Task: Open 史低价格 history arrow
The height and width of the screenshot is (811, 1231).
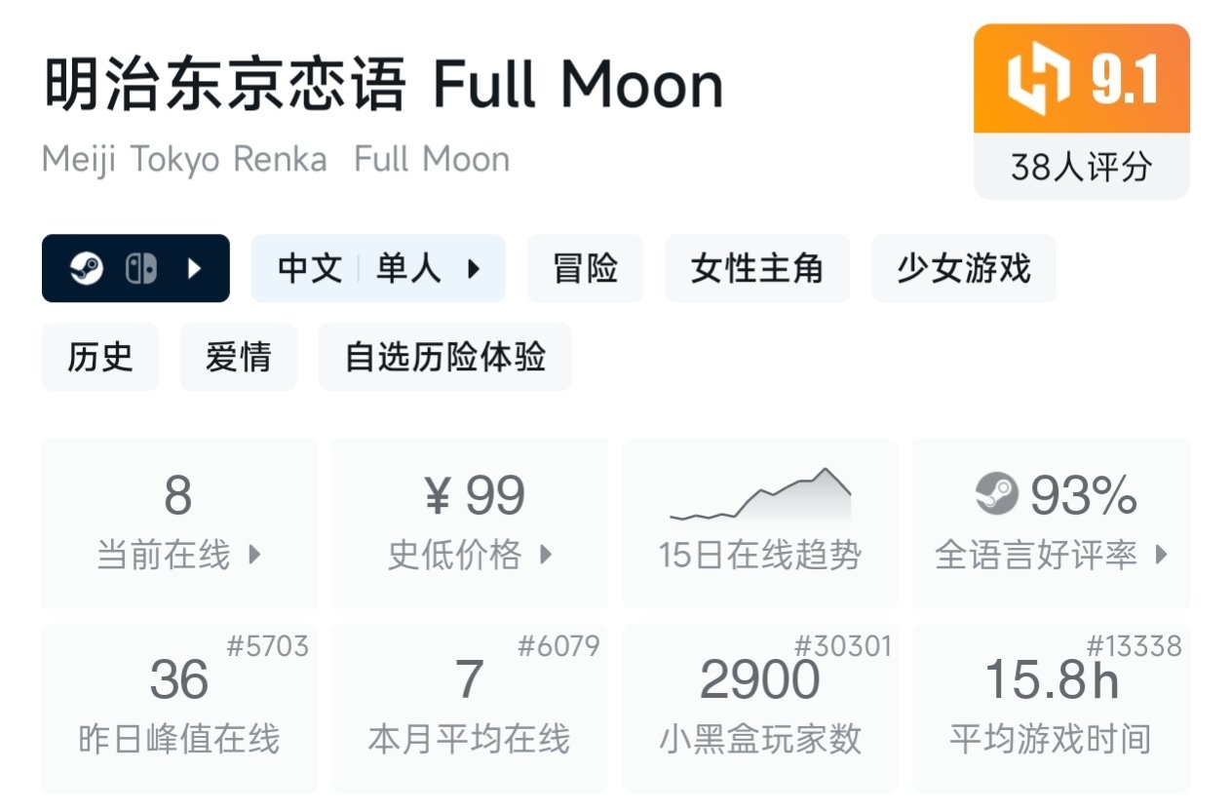Action: (546, 556)
